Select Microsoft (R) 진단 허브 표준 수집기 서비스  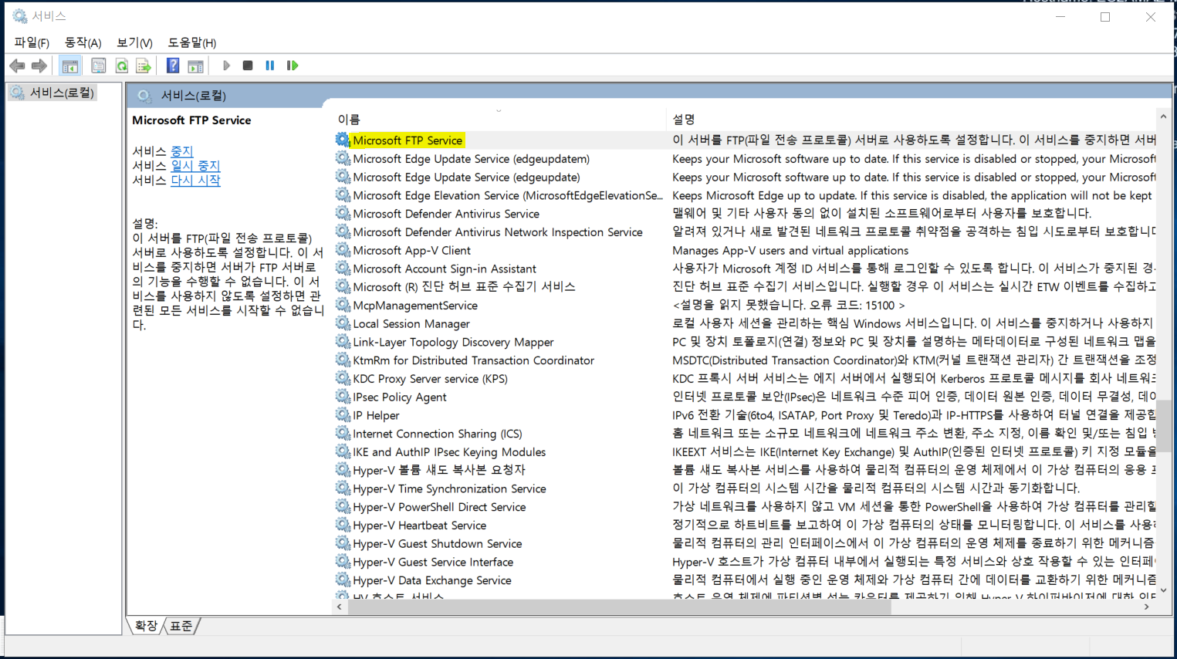coord(464,287)
